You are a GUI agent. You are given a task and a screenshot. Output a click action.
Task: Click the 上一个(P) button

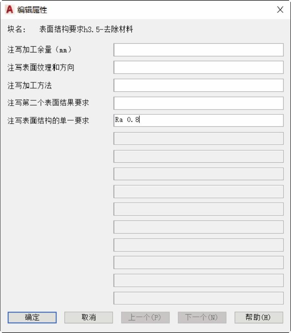145,317
